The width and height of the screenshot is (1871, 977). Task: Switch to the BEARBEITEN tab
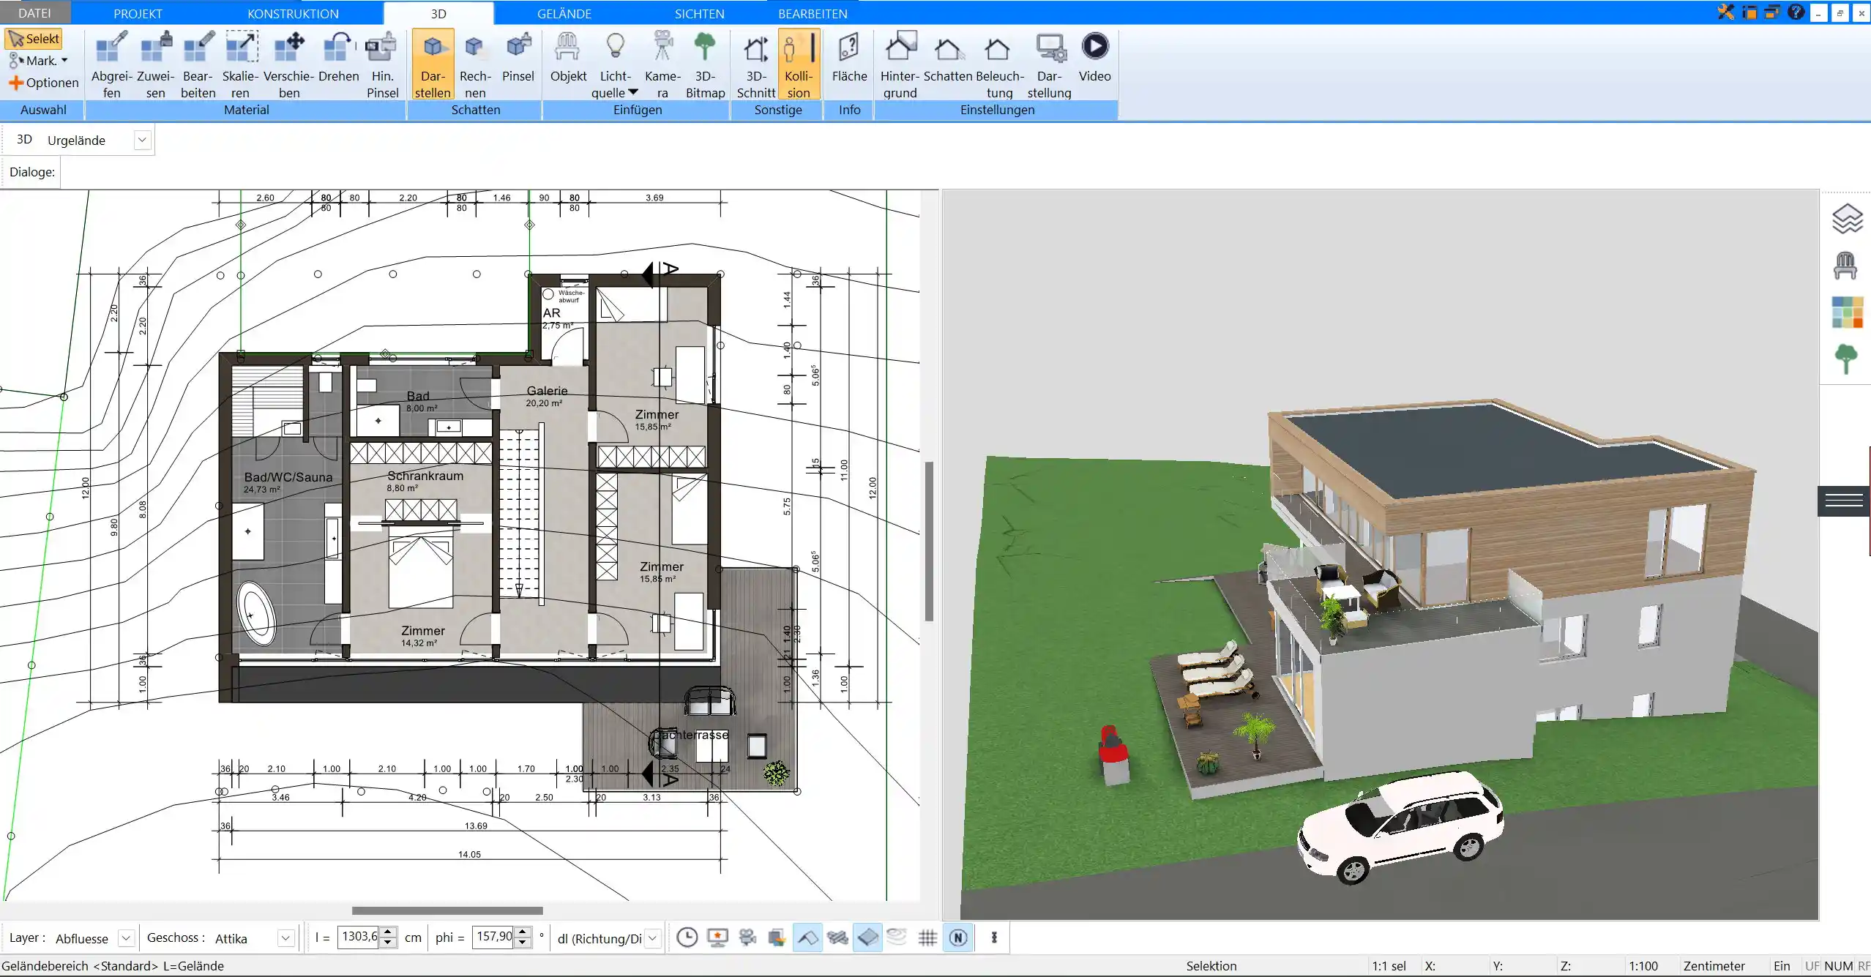(813, 13)
